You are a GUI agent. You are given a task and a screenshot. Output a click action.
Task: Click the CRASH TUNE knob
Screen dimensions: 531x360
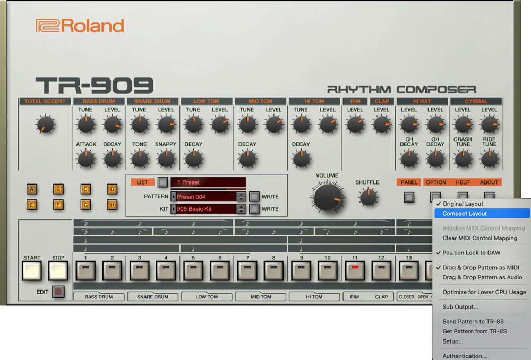[x=463, y=159]
